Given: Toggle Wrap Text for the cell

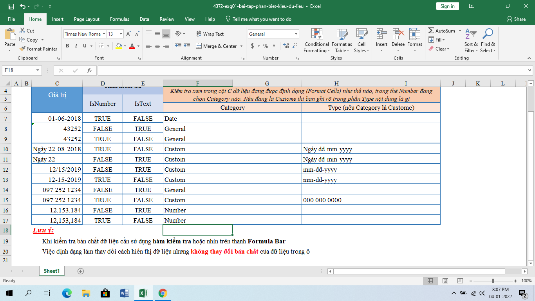Looking at the screenshot, I should point(210,34).
